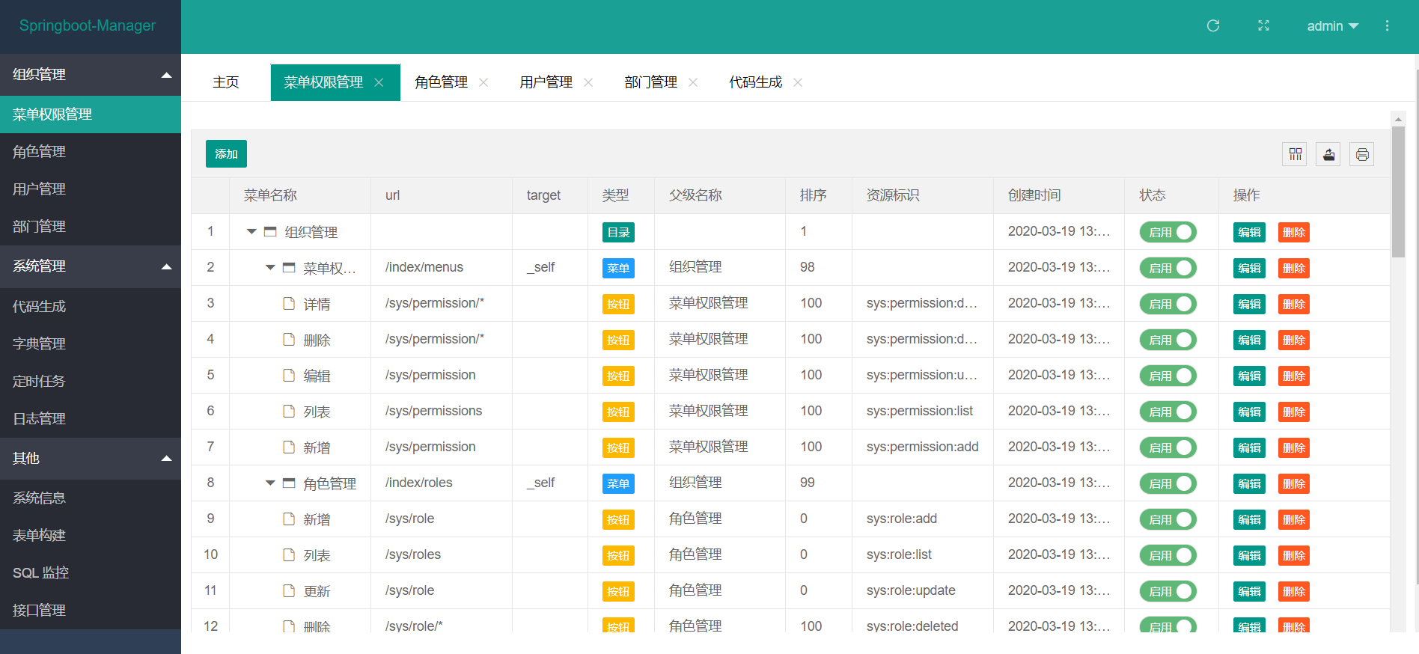Toggle fullscreen mode icon

click(1263, 25)
